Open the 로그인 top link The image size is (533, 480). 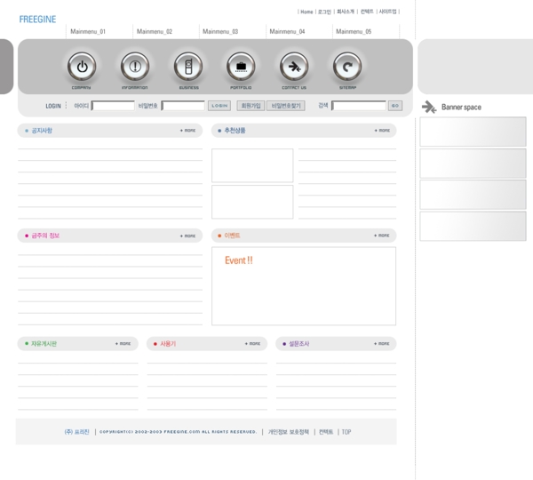tap(324, 12)
